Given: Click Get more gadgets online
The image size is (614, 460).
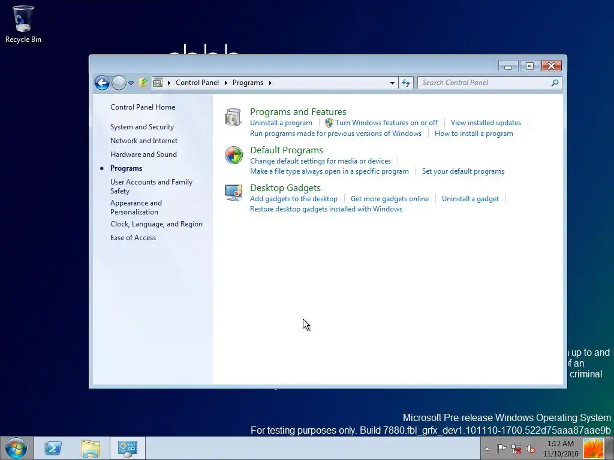Looking at the screenshot, I should point(390,199).
